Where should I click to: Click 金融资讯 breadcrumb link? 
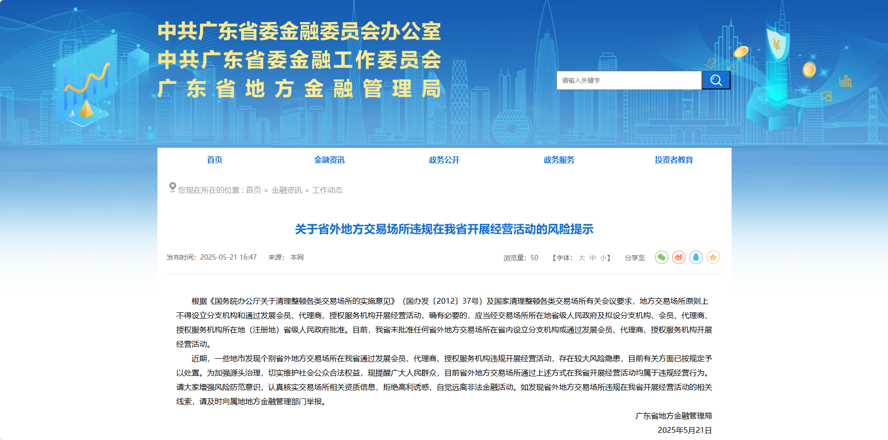coord(287,190)
